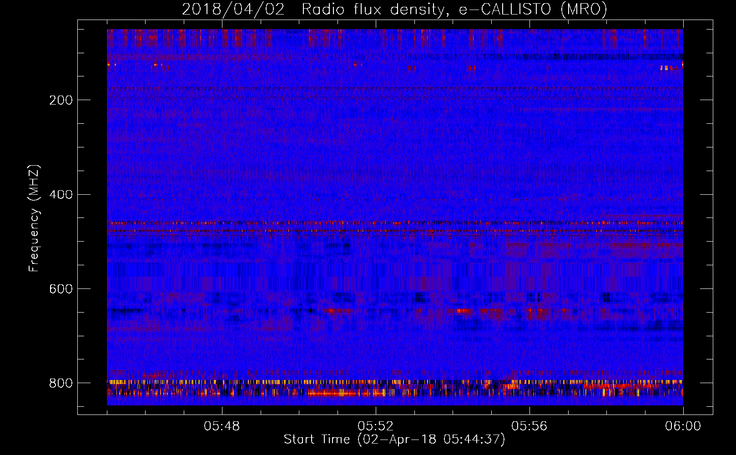This screenshot has width=736, height=455.
Task: Click the '05:52' time tick label
Action: pyautogui.click(x=376, y=426)
